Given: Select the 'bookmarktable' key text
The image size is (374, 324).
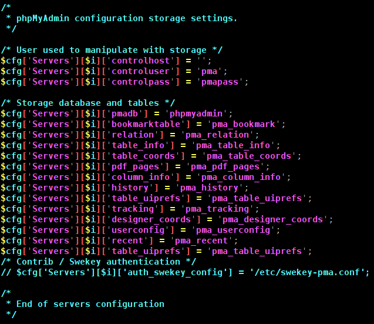Looking at the screenshot, I should pyautogui.click(x=146, y=124).
